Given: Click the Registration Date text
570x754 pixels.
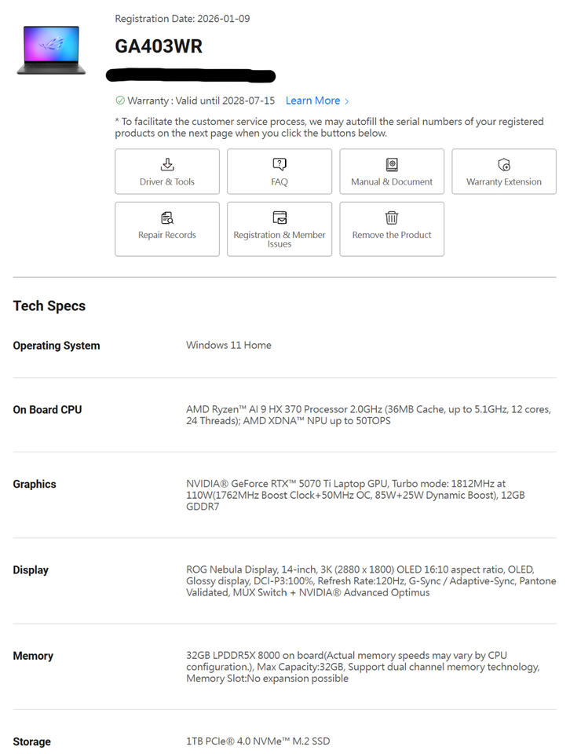Looking at the screenshot, I should pyautogui.click(x=182, y=18).
